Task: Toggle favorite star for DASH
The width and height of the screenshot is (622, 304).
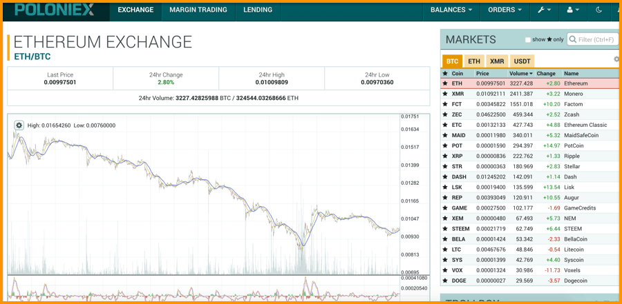Action: coord(445,177)
